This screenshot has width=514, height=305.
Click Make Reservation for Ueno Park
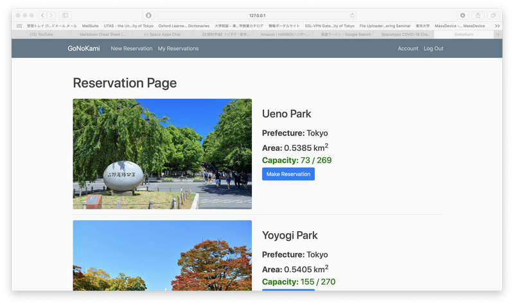288,174
